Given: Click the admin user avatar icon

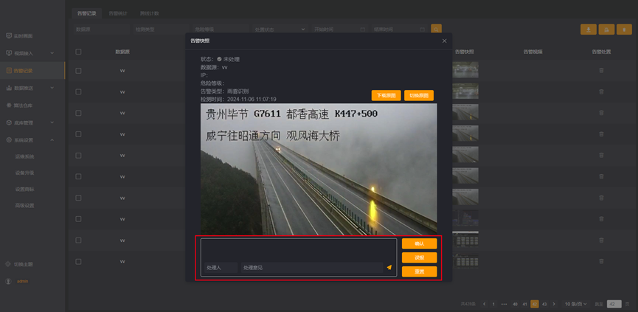Looking at the screenshot, I should coord(8,281).
